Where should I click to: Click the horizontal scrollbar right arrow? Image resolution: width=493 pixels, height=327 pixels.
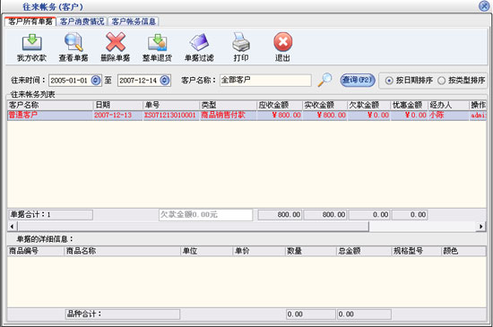click(x=480, y=226)
